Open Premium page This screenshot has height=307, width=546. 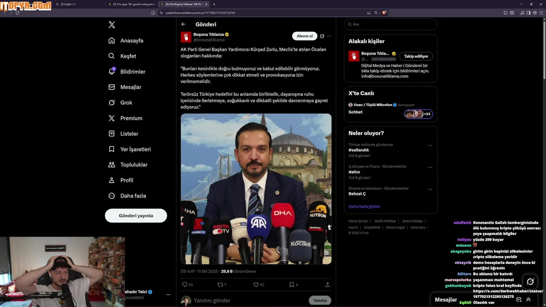click(x=125, y=118)
